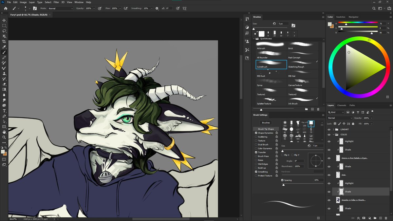Open layer blending mode Normal dropdown
Viewport: 393px width, 221px height.
[x=340, y=118]
